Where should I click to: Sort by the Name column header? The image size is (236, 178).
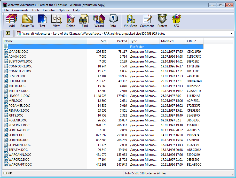[x=45, y=41]
